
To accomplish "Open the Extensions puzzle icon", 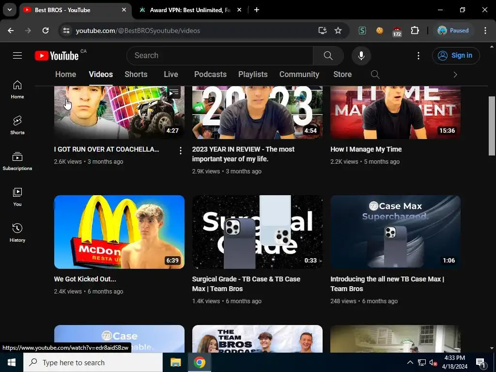I will point(415,31).
